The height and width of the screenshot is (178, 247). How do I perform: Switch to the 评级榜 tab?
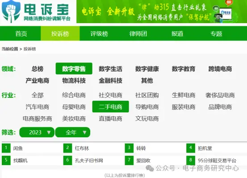pyautogui.click(x=99, y=33)
